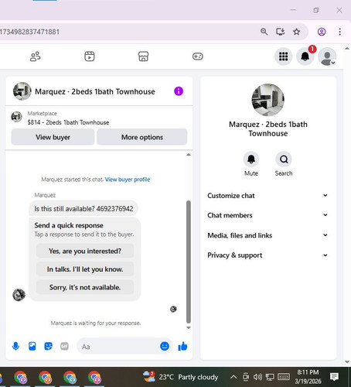
Task: Choose a GIF icon in composer
Action: [64, 346]
